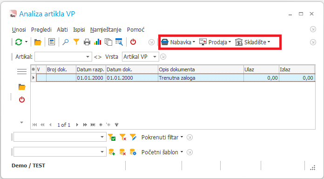Sort by Datum dok. column header
This screenshot has height=179, width=324.
click(x=132, y=69)
